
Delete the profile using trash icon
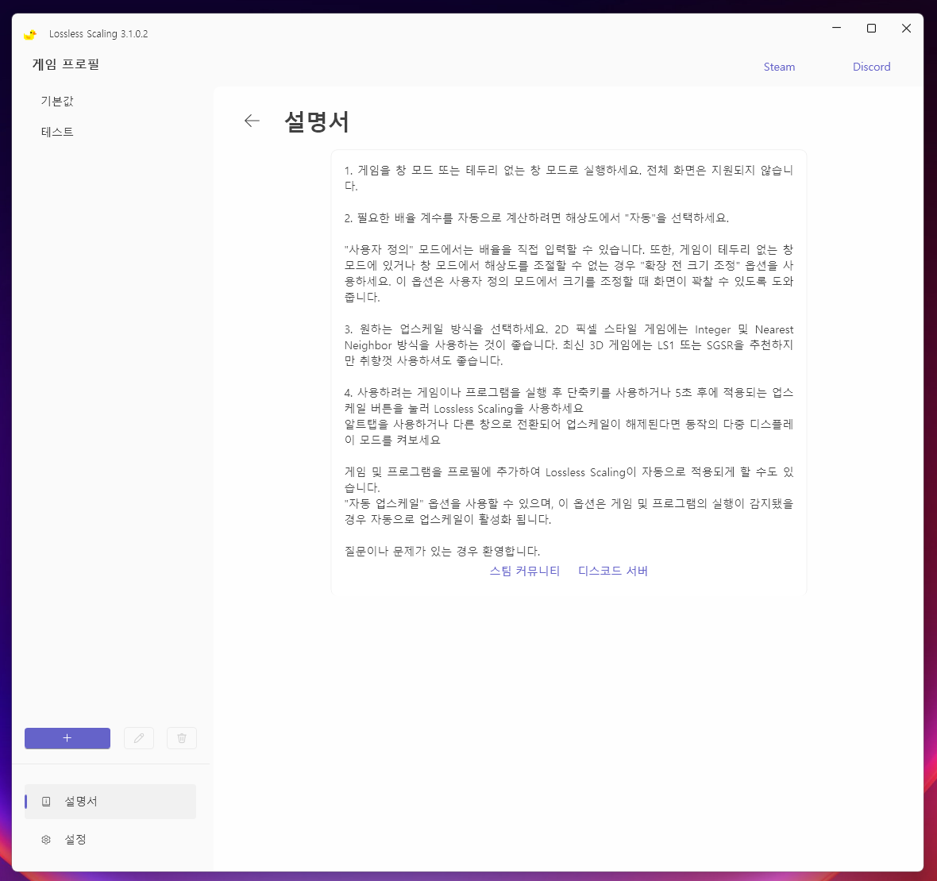click(182, 738)
